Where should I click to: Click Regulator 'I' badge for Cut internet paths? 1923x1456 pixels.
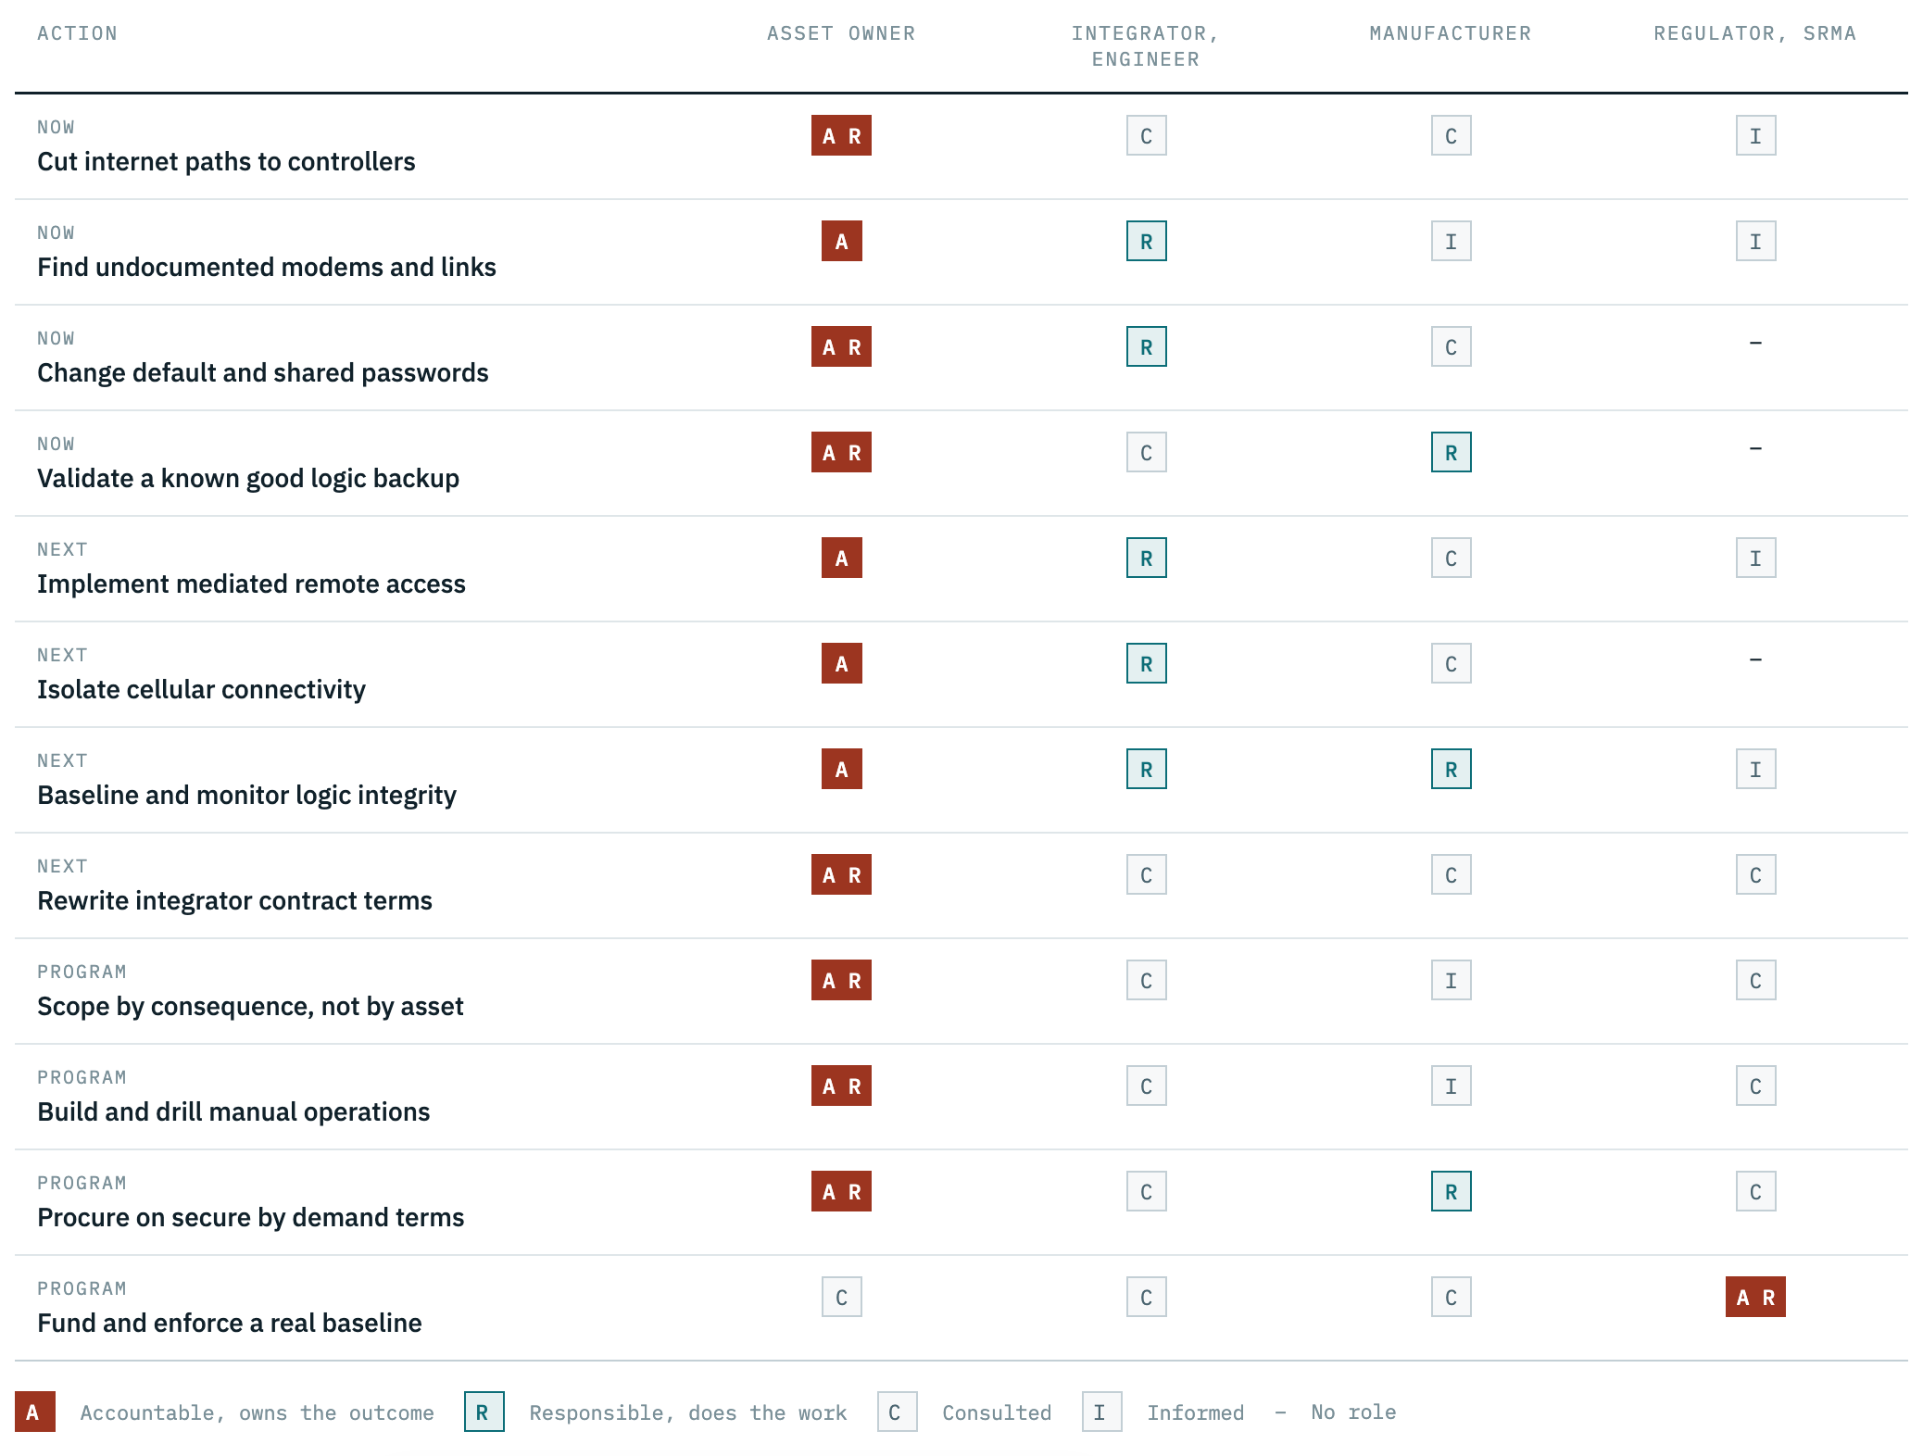1755,135
